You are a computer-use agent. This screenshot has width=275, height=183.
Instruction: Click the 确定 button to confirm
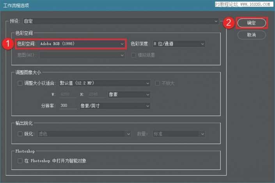click(252, 23)
